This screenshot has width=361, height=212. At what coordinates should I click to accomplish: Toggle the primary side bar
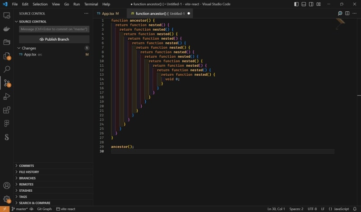pyautogui.click(x=296, y=4)
